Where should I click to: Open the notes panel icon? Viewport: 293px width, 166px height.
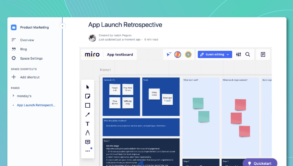(x=263, y=54)
